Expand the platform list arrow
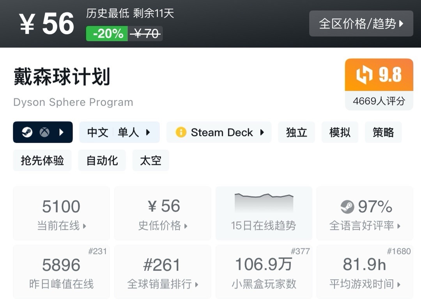 pyautogui.click(x=61, y=132)
